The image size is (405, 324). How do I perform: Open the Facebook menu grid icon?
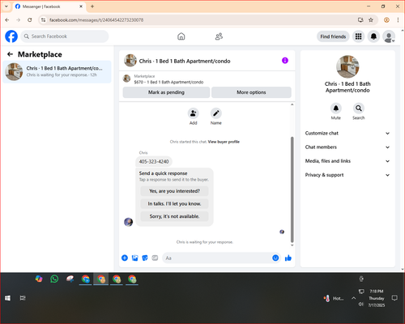(x=358, y=36)
